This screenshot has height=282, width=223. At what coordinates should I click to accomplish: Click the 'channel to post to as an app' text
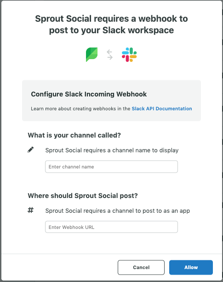pyautogui.click(x=151, y=211)
